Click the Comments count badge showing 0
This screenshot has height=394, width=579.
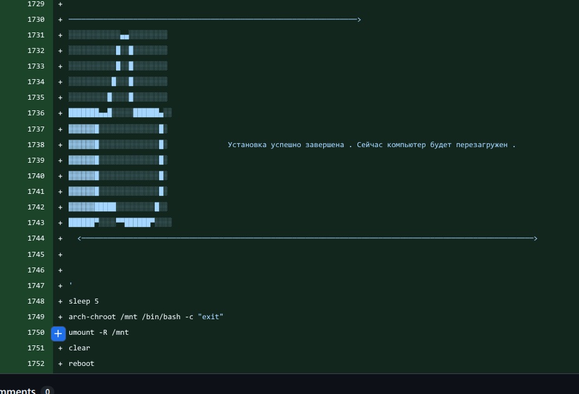click(47, 391)
